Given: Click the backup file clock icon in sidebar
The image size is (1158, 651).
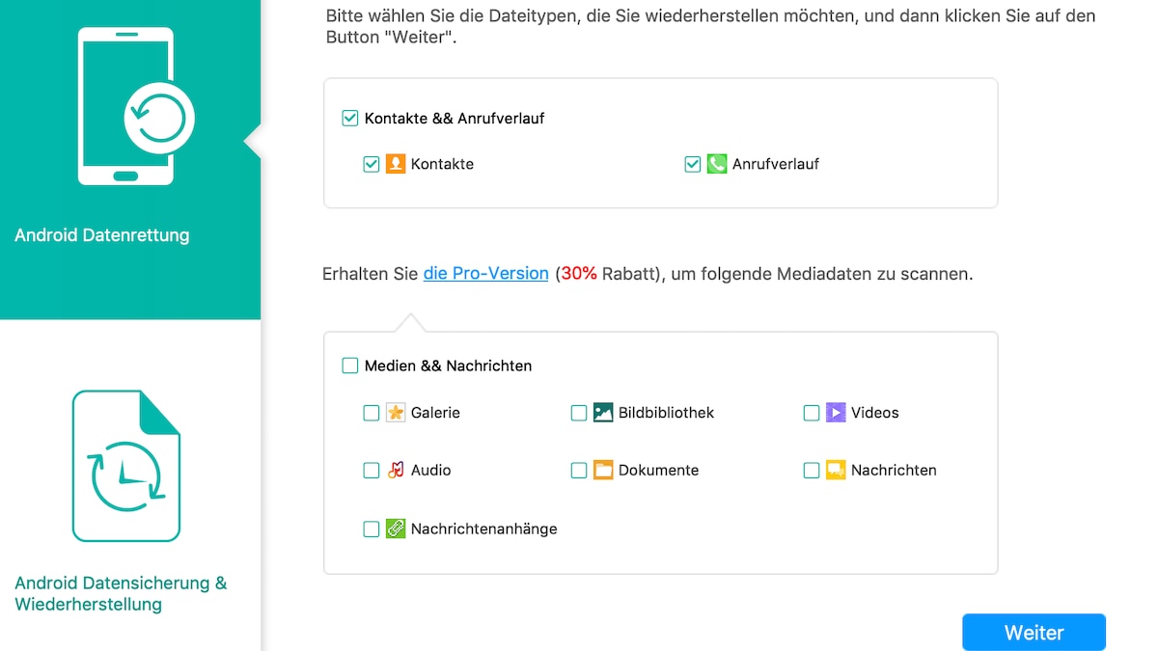Looking at the screenshot, I should [125, 466].
